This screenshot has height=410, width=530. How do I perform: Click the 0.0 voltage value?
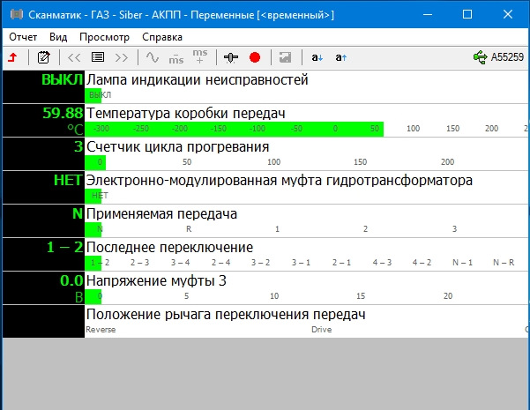[x=71, y=280]
